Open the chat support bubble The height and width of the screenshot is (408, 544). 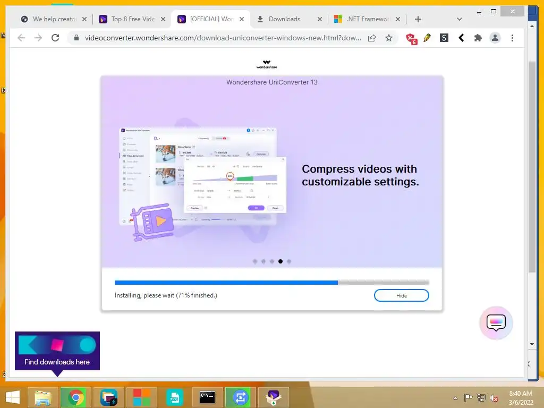coord(496,322)
